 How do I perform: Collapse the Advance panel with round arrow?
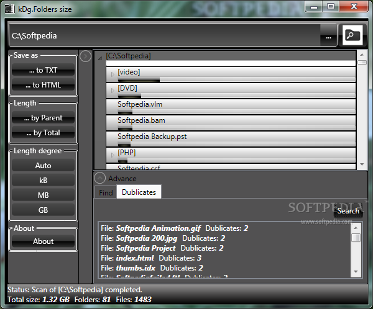[100, 178]
